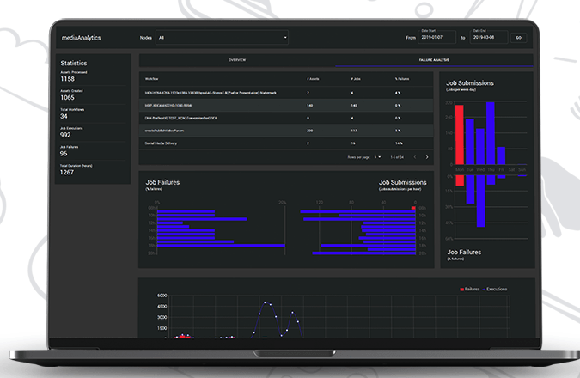Viewport: 580px width, 378px height.
Task: Click the Date Start field 2019-01-07
Action: [437, 37]
